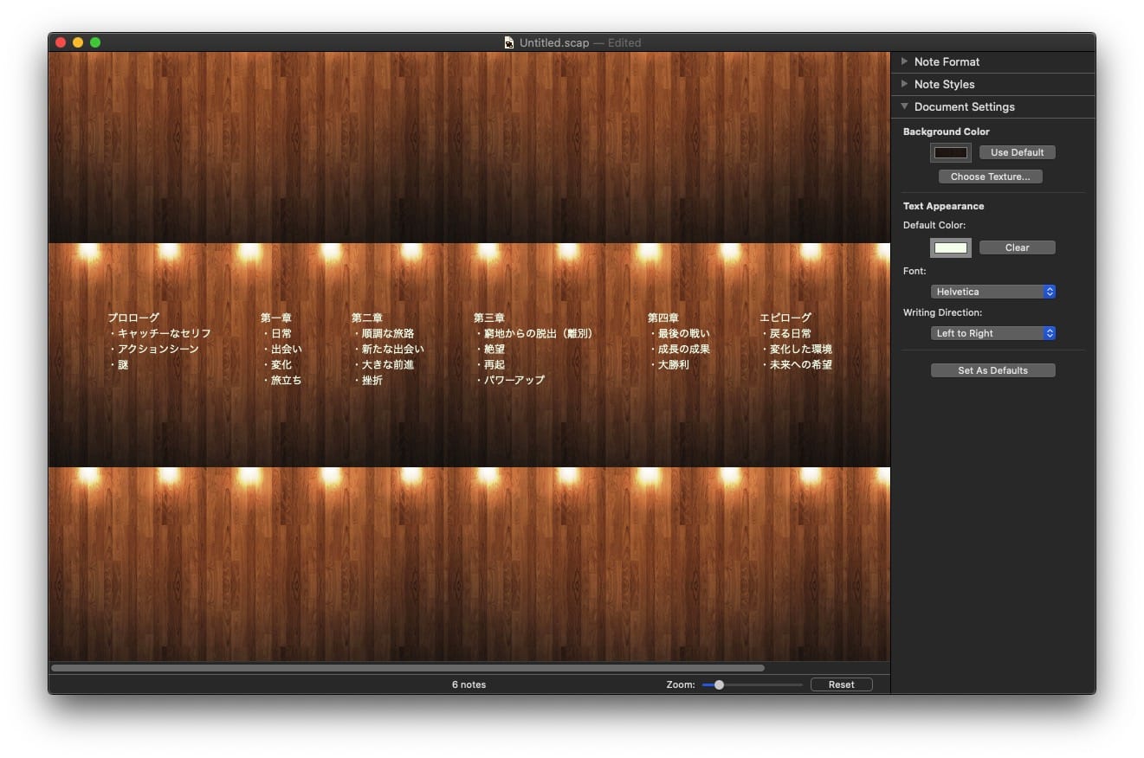Screen dimensions: 1144x758
Task: Click the Untitled.scap document icon in title bar
Action: [509, 42]
